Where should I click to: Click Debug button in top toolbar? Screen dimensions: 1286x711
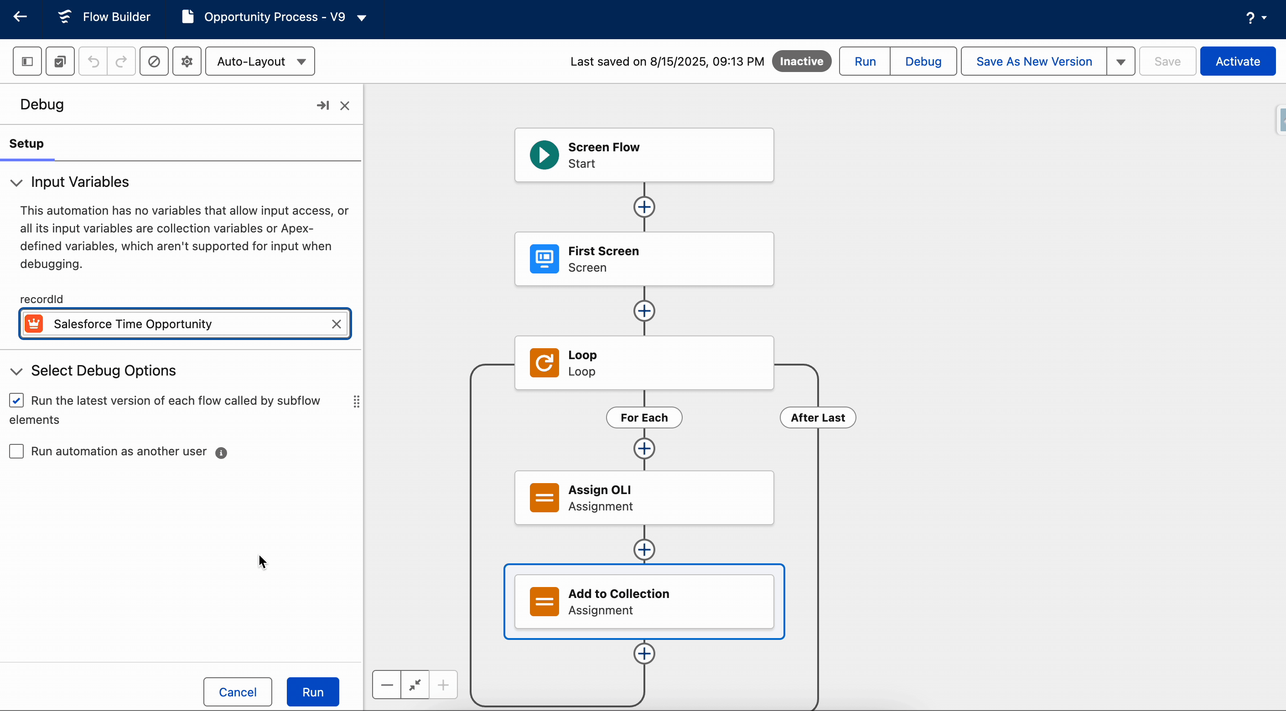point(923,62)
